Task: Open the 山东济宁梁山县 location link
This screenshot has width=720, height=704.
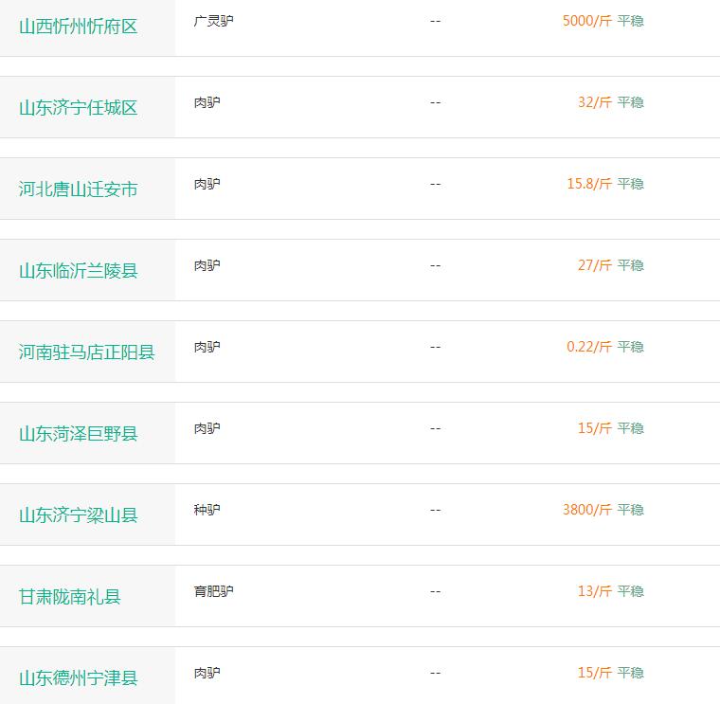Action: (78, 515)
